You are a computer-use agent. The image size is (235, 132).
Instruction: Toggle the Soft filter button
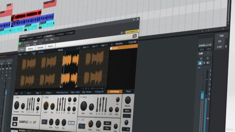point(71,123)
